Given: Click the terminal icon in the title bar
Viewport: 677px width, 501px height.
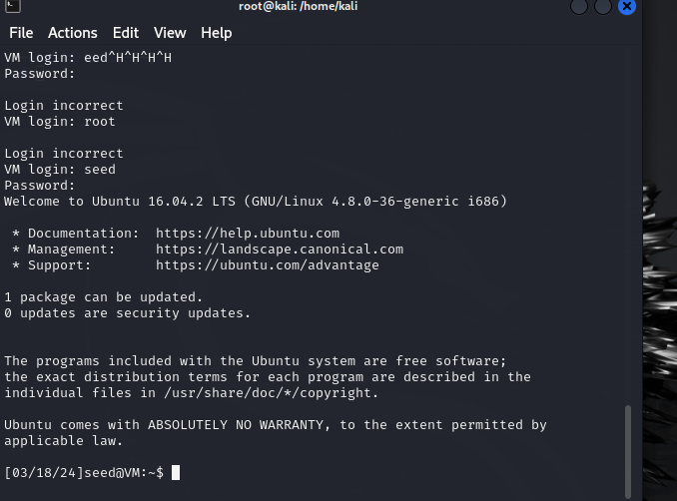Looking at the screenshot, I should [x=7, y=7].
